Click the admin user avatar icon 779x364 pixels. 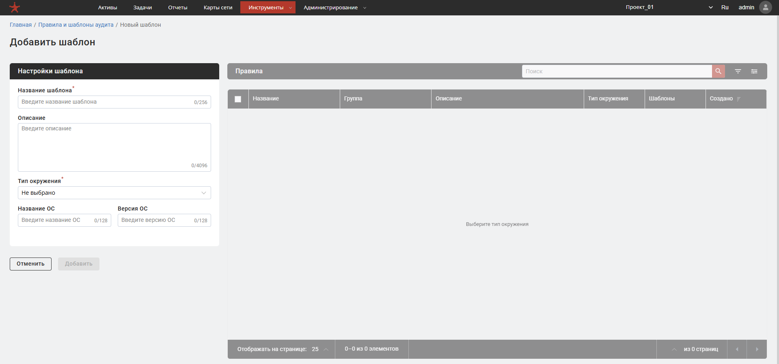coord(765,7)
